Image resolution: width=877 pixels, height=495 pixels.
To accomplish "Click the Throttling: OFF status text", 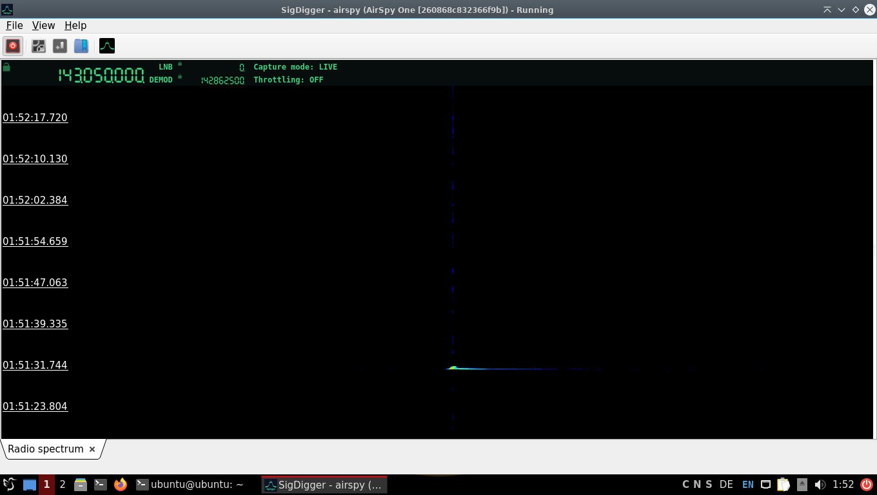I will tap(288, 80).
